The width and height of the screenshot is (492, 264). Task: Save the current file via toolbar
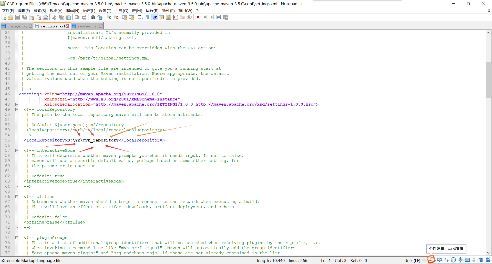coord(18,17)
